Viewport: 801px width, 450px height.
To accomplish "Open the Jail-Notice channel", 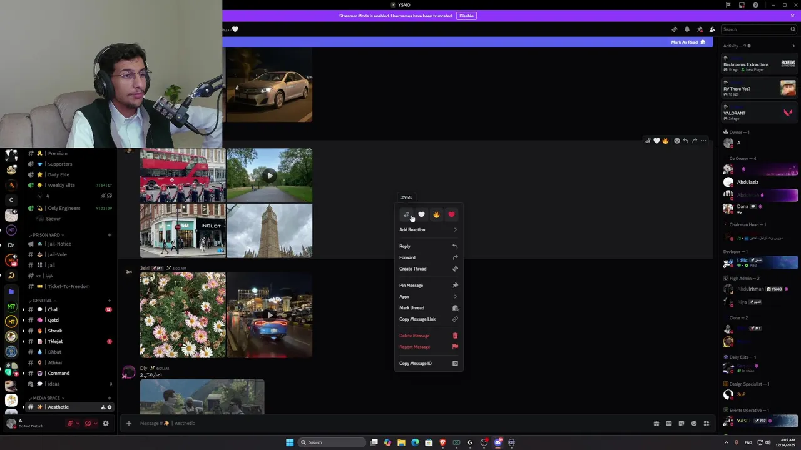I will click(x=69, y=244).
